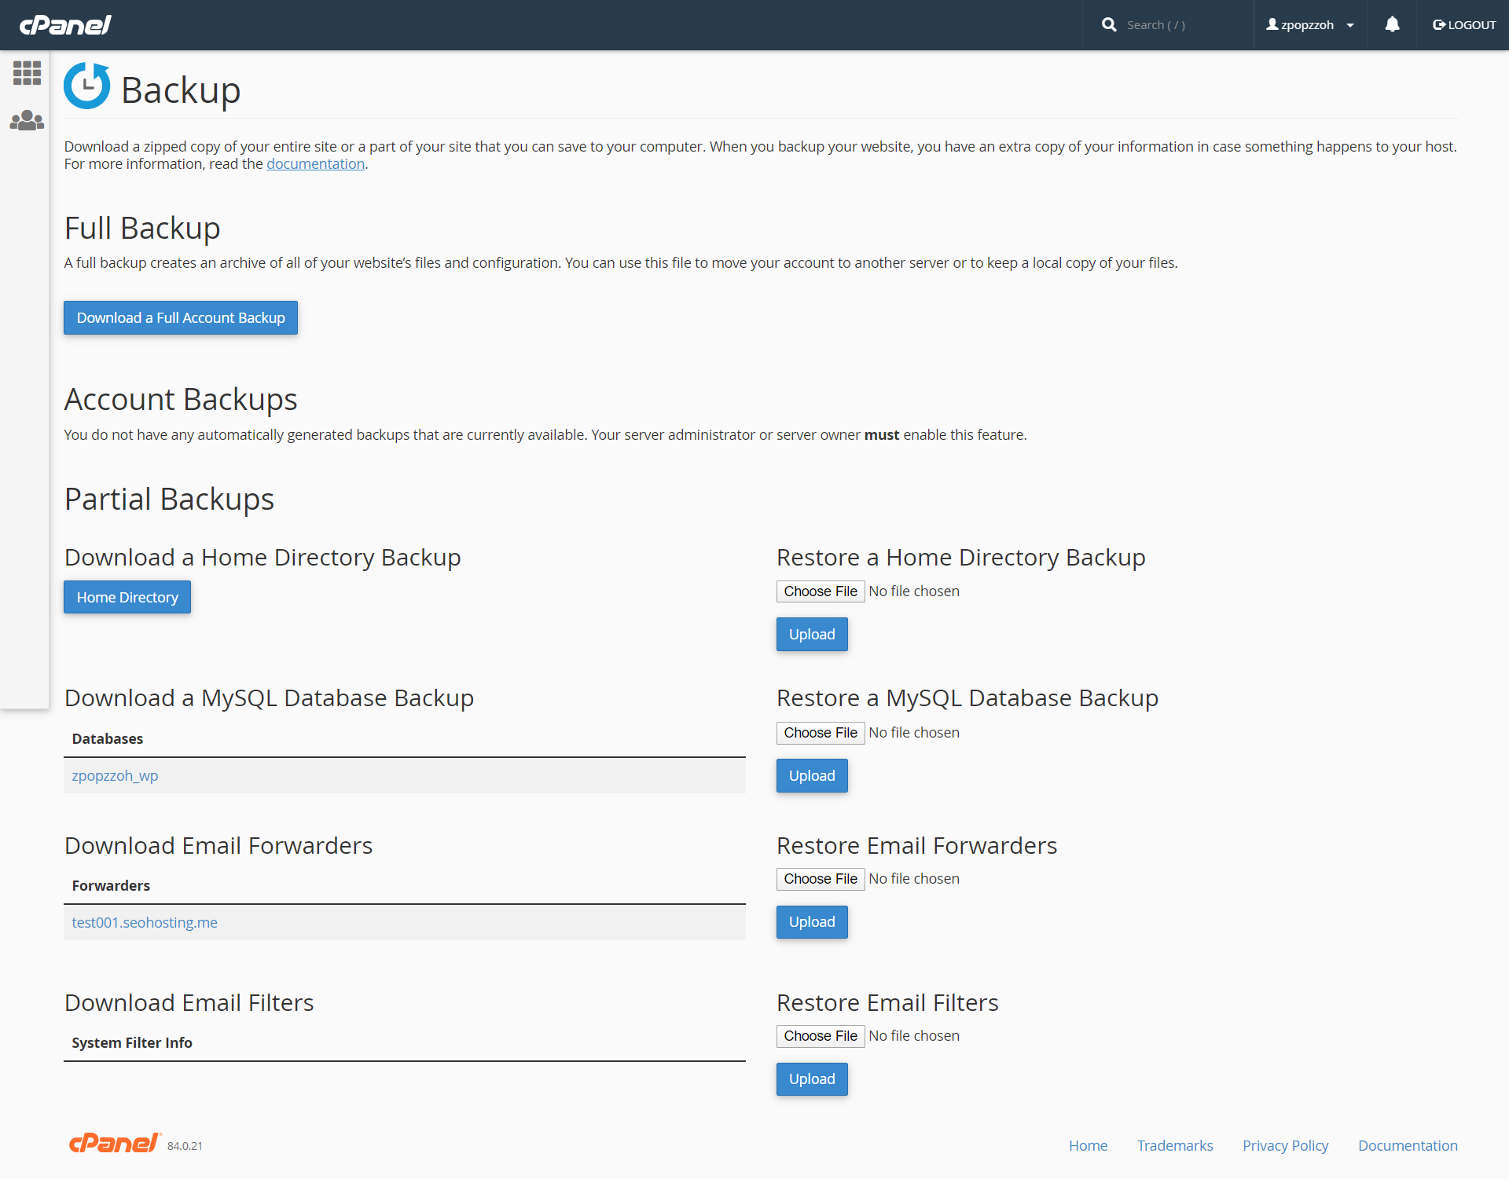1509x1179 pixels.
Task: Open the Privacy Policy footer link
Action: click(x=1285, y=1145)
